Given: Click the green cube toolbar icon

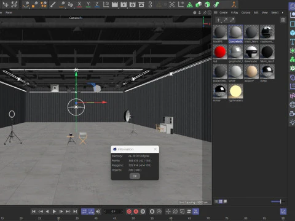Looking at the screenshot, I should (207, 4).
